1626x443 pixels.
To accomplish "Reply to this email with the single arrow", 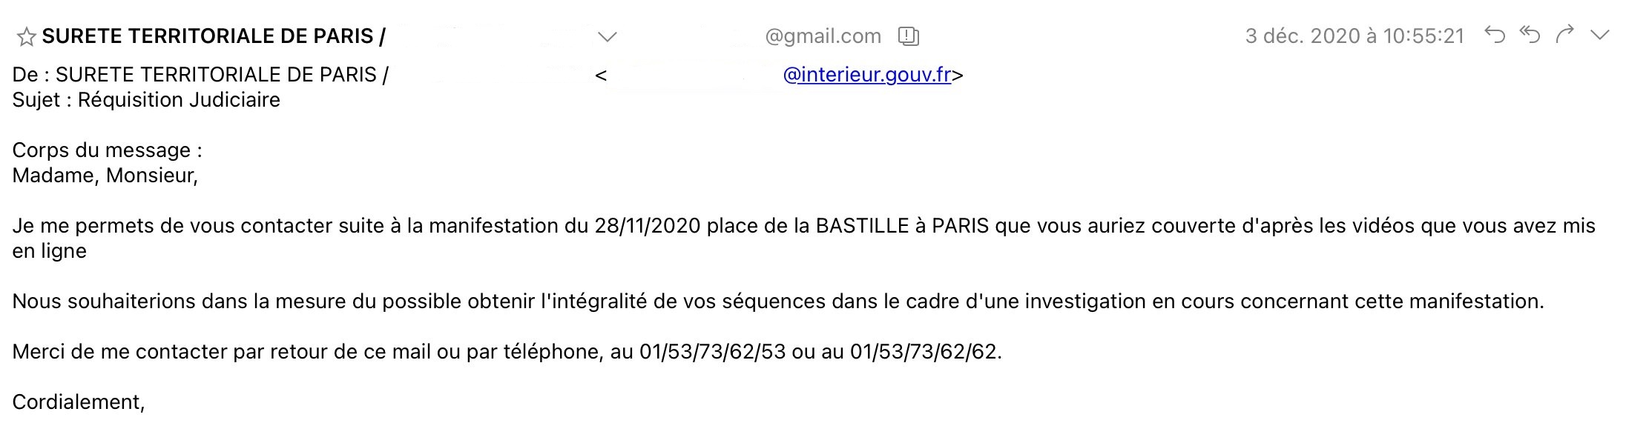I will click(x=1494, y=35).
